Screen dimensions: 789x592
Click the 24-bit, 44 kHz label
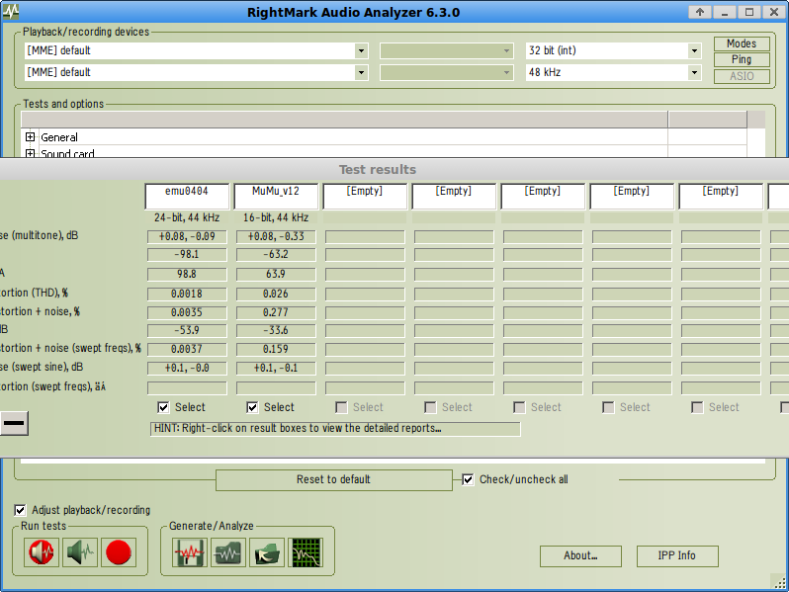point(187,217)
